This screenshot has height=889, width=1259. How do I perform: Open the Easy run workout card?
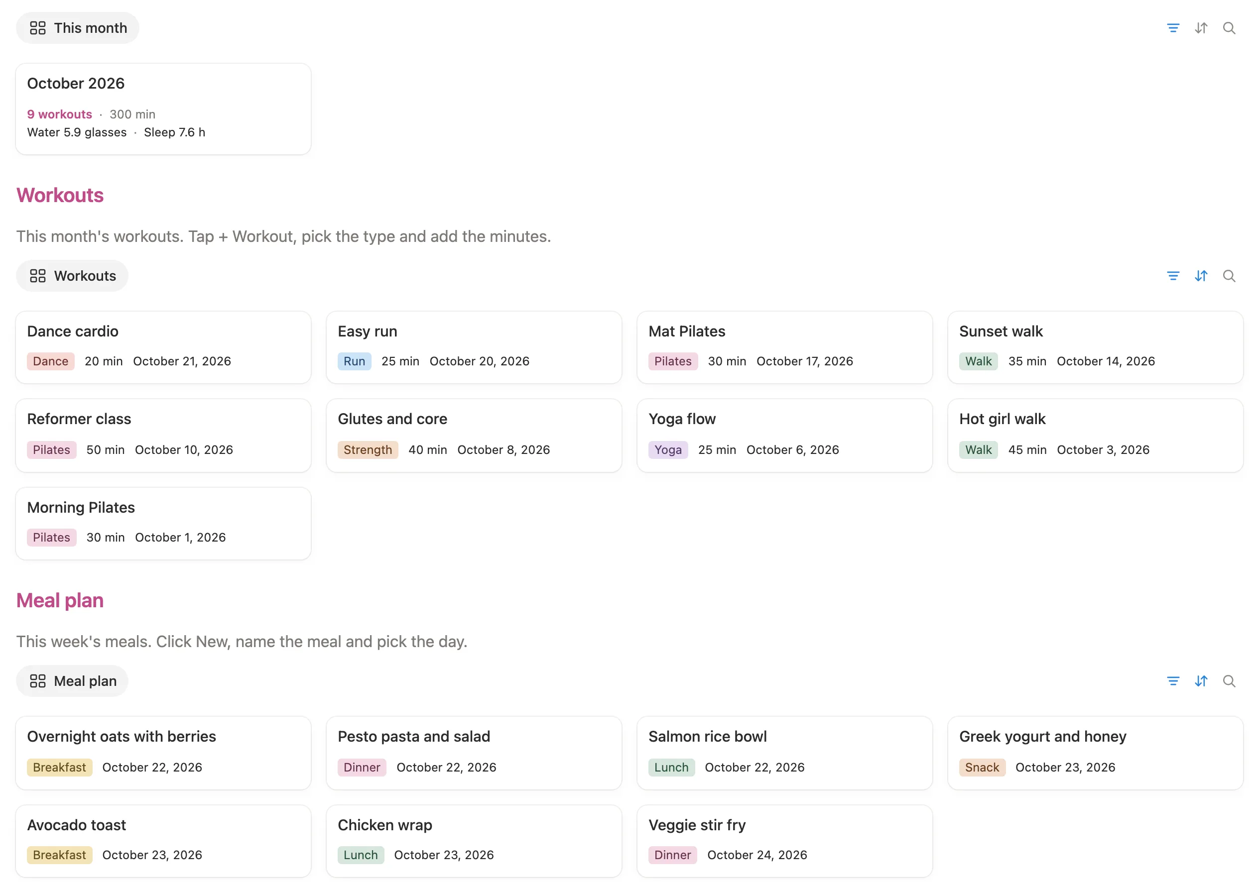pos(474,347)
